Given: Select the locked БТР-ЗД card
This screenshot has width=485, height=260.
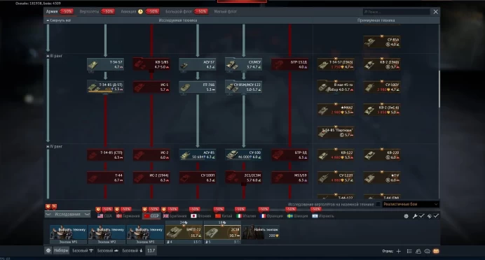Looking at the screenshot, I should pyautogui.click(x=289, y=155).
